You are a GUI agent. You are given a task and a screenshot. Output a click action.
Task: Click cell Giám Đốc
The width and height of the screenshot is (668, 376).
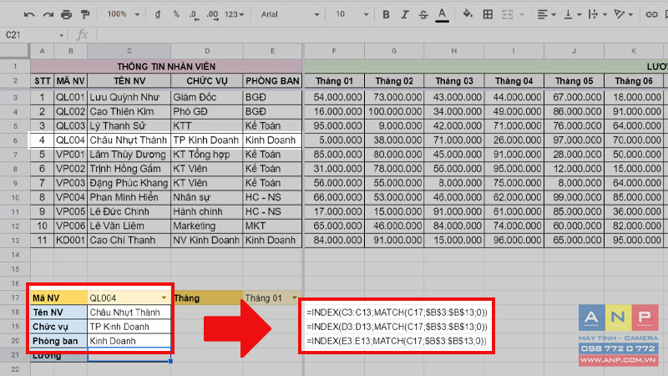point(206,97)
